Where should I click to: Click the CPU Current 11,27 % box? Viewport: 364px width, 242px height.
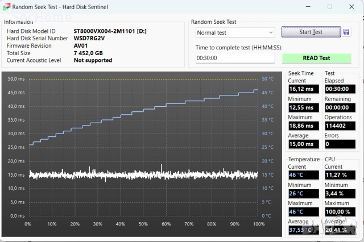[340, 176]
